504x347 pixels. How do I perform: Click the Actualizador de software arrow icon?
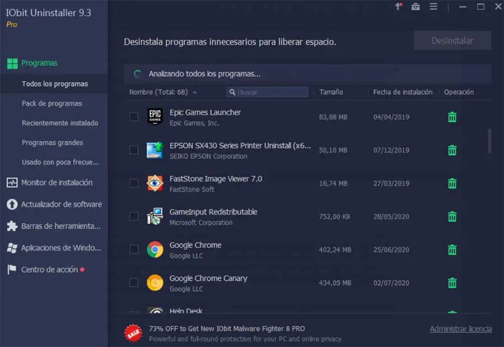(12, 204)
